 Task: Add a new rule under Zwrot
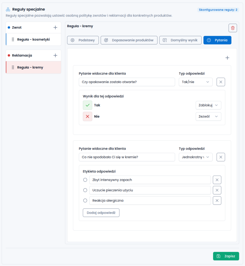coord(55,28)
